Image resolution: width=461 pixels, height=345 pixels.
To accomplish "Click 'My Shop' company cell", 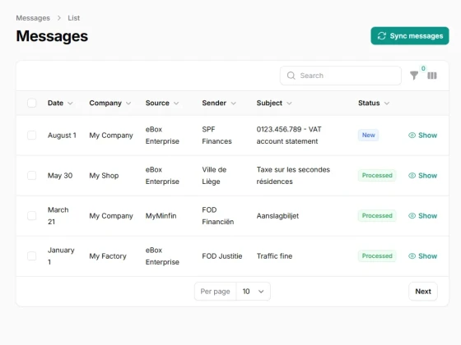I will click(104, 176).
